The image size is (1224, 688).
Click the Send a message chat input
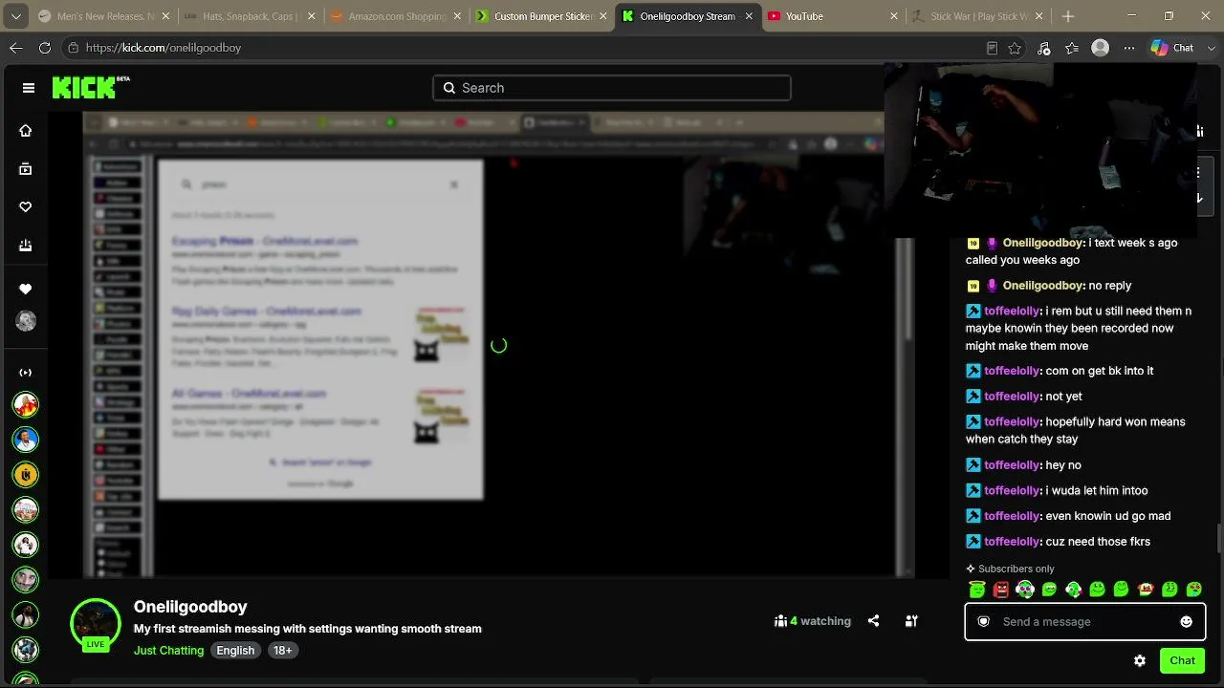(x=1085, y=622)
